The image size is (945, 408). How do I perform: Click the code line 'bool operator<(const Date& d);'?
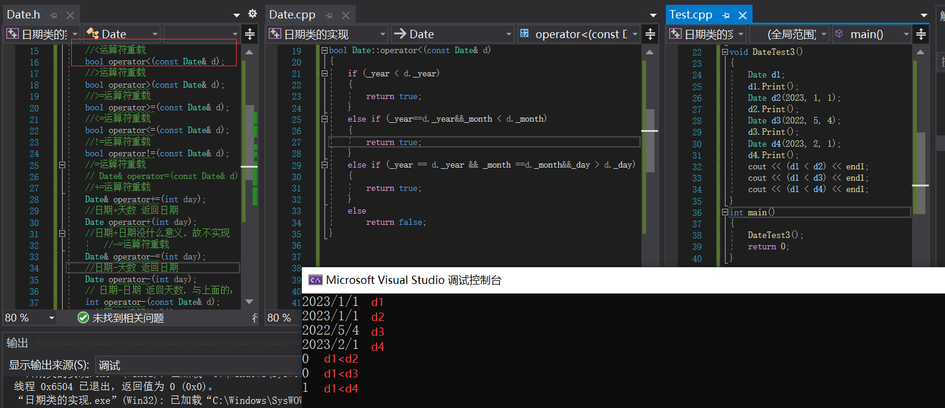155,61
